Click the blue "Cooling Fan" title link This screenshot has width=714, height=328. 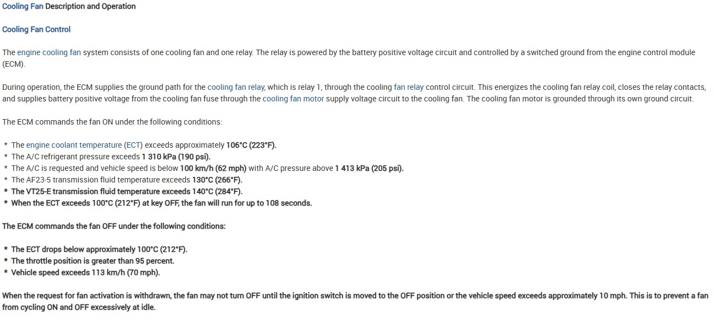click(23, 7)
